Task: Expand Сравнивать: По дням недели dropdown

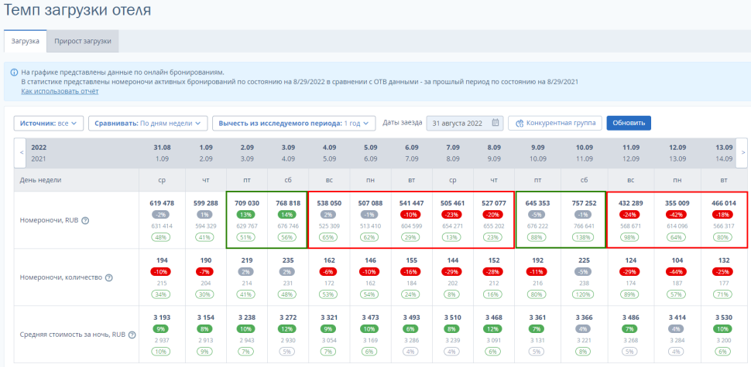Action: tap(148, 124)
